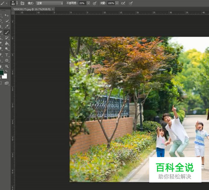
Task: Click the opacity 25% input field
Action: (x=82, y=3)
